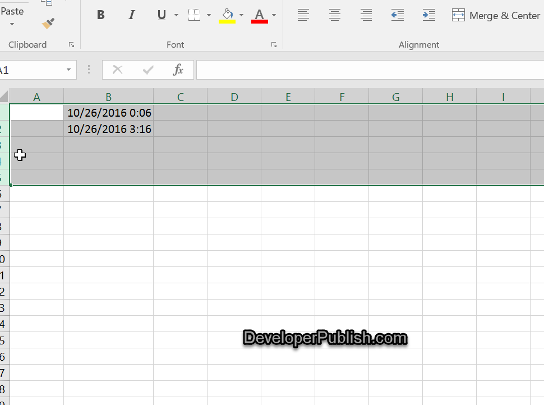This screenshot has height=405, width=544.
Task: Open the Clipboard pane launcher
Action: coord(71,44)
